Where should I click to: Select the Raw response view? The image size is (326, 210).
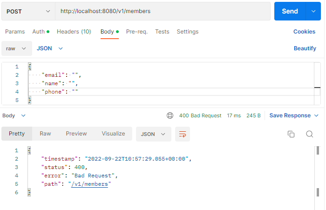point(45,134)
